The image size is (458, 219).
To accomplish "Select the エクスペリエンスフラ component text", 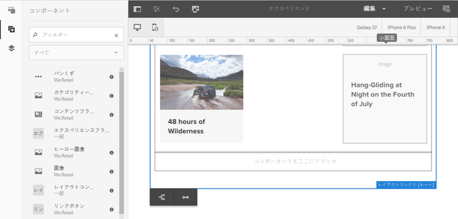I will click(81, 130).
